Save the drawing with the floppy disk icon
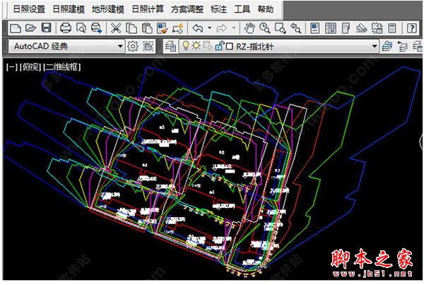 [x=46, y=28]
